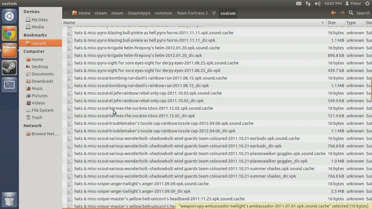Select planeswalker goggles.vpk.sound.cache file
372x209 pixels.
coord(200,154)
